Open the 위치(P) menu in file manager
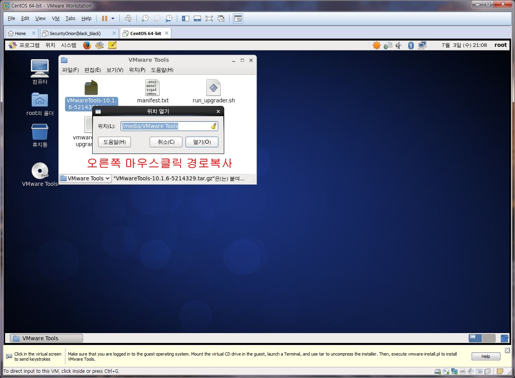The height and width of the screenshot is (378, 515). tap(137, 70)
